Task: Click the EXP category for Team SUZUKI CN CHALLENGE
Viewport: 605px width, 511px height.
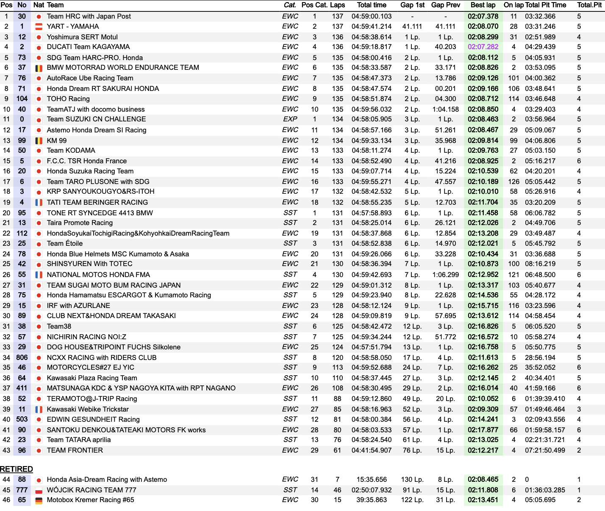Action: tap(290, 119)
